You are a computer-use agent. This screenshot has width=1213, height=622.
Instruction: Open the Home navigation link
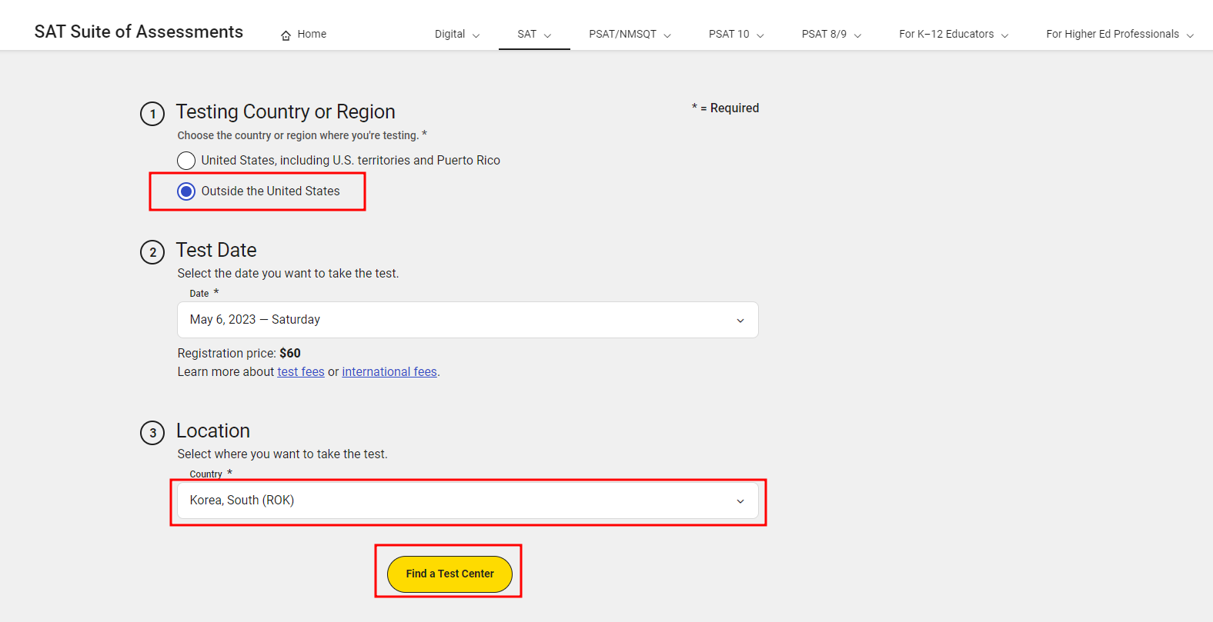303,35
